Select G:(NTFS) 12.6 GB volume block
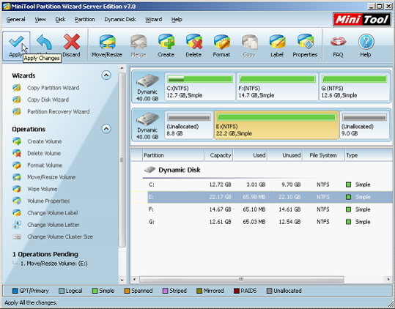Screen dimensions: 395x309 coord(355,87)
